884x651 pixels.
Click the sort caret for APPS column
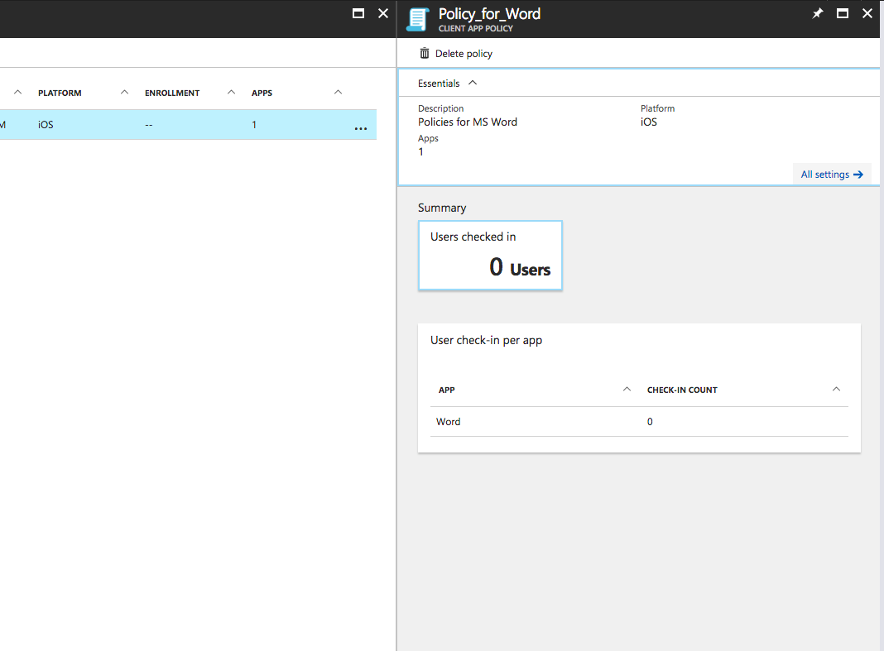click(x=338, y=93)
